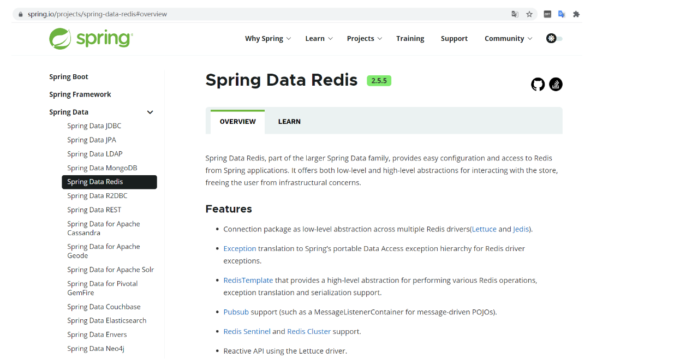Expand the Why Spring menu
This screenshot has height=364, width=698.
[x=268, y=39]
